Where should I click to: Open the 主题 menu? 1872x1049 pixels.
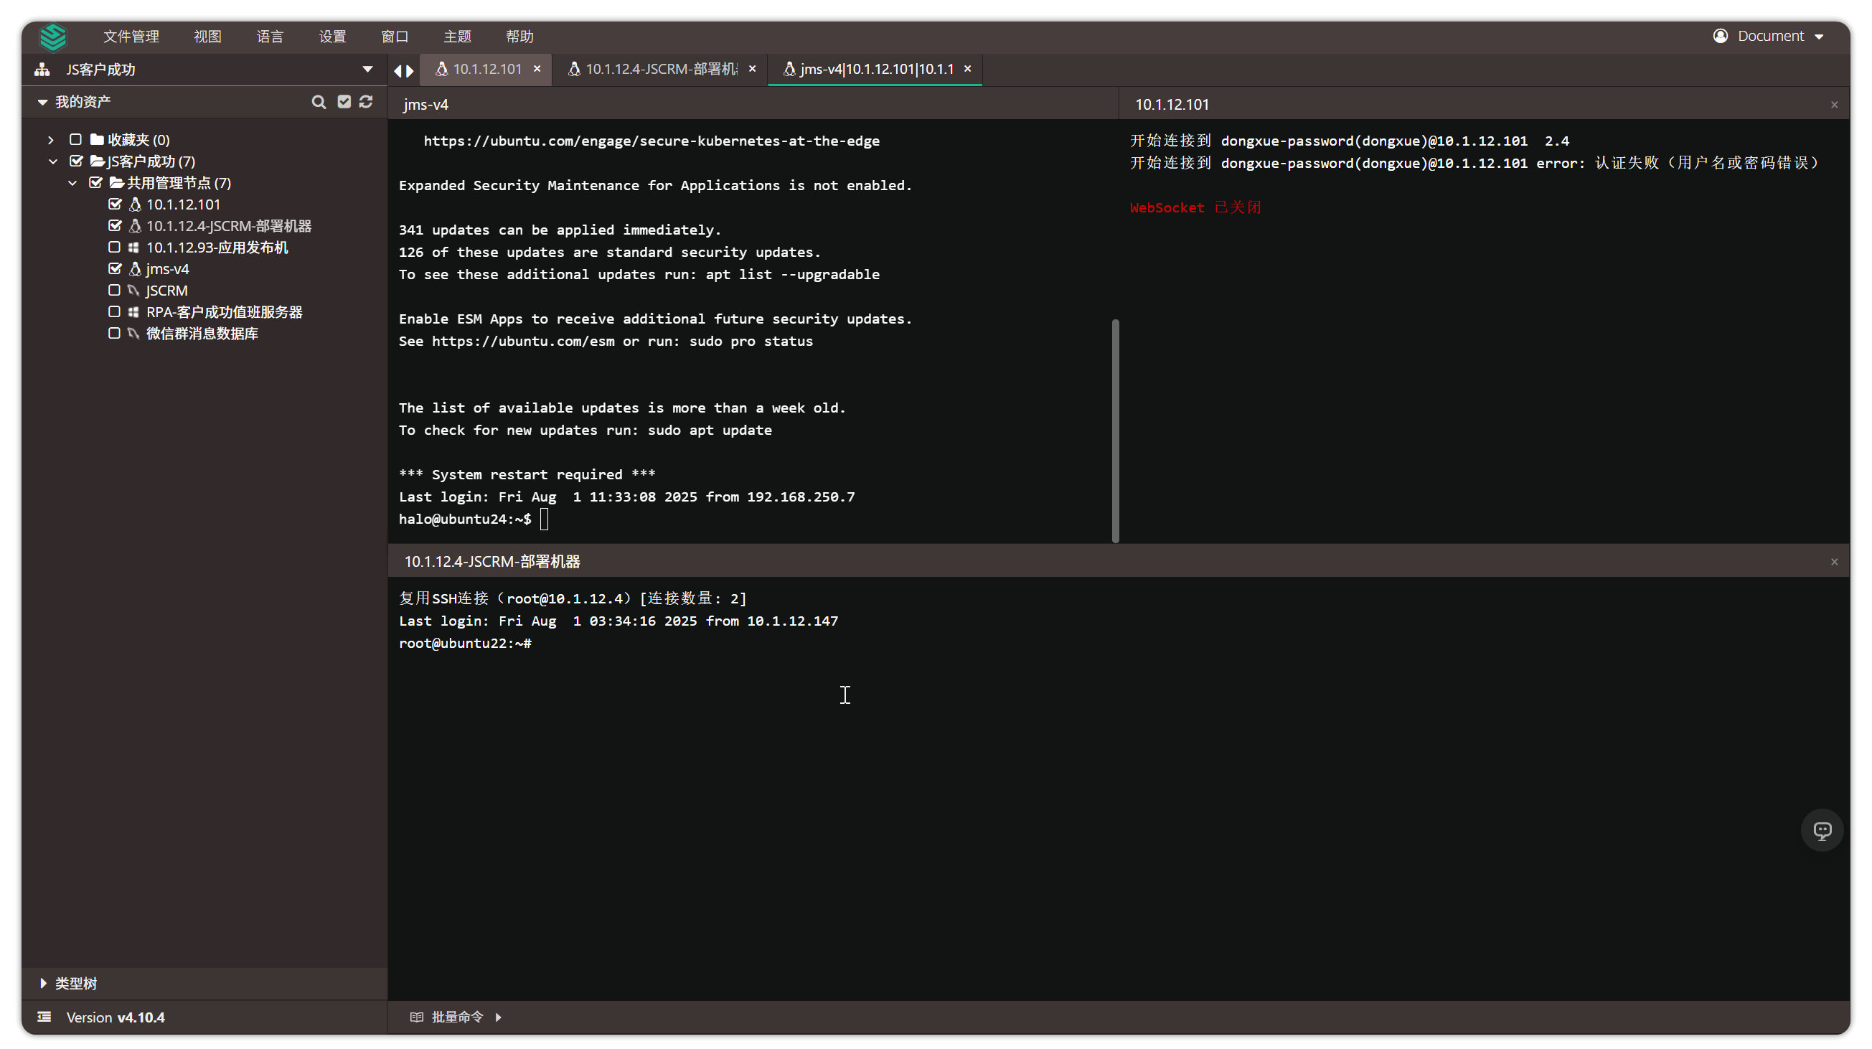tap(457, 37)
